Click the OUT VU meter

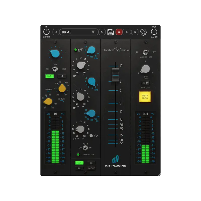click(145, 138)
